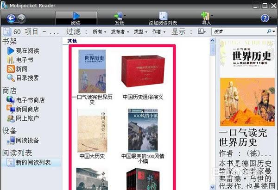Select the 中国最美的100风情小镇 book cover
This screenshot has width=278, height=190.
tap(143, 130)
